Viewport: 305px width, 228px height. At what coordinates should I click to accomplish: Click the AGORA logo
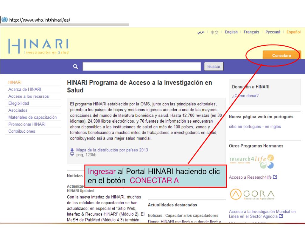[252, 194]
